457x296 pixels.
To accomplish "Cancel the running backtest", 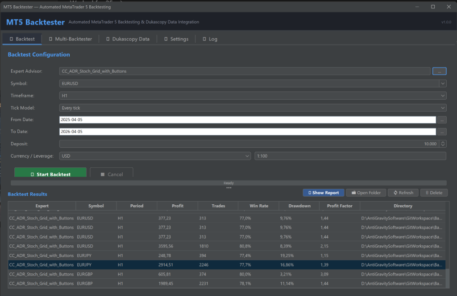I will tap(112, 174).
